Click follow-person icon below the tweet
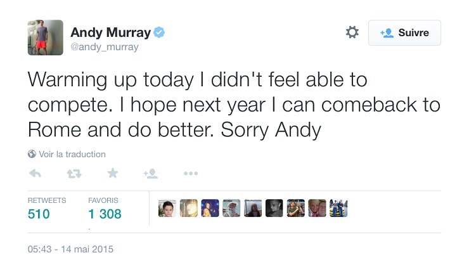This screenshot has height=279, width=469. tap(151, 173)
